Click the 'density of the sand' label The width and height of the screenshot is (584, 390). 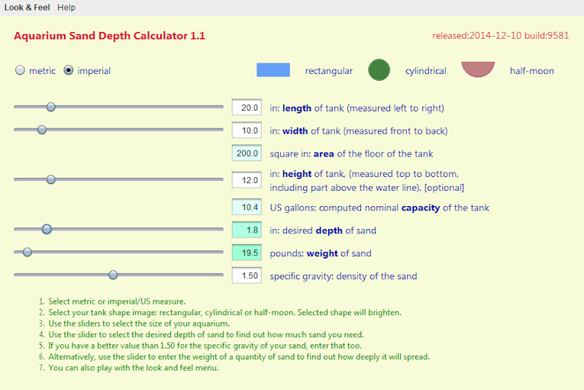344,276
